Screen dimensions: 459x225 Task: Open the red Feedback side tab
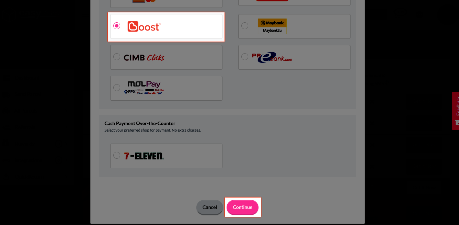(x=455, y=111)
